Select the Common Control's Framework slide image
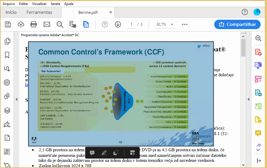 [121, 94]
